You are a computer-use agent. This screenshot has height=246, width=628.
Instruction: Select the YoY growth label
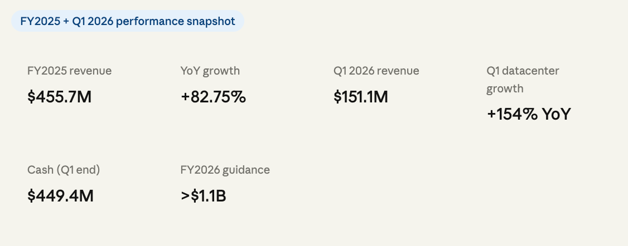coord(210,71)
